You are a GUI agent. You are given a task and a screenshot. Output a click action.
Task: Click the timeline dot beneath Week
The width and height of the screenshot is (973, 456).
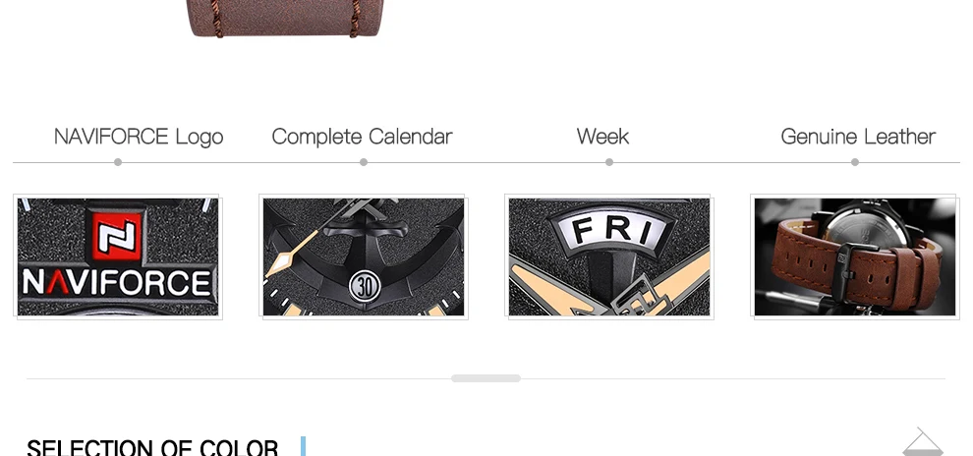click(x=609, y=162)
